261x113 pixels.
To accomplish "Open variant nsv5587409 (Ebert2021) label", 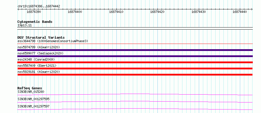I will 37,66.
